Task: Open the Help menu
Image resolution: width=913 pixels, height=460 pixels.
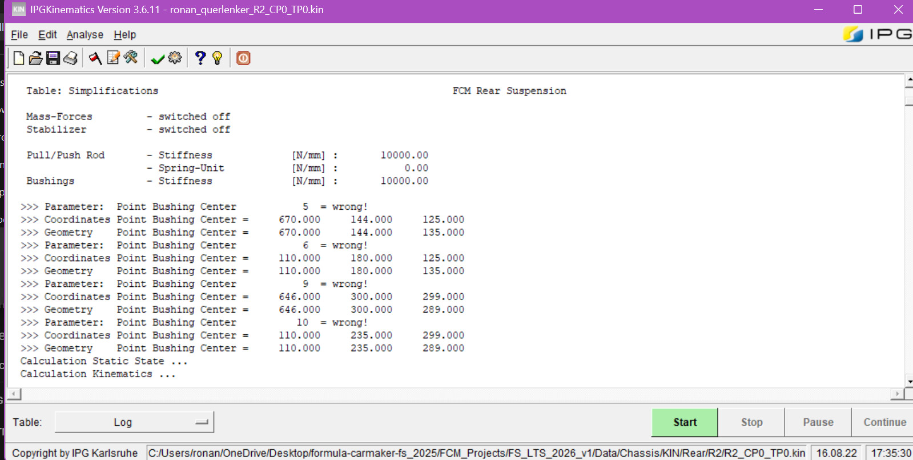Action: pyautogui.click(x=124, y=35)
